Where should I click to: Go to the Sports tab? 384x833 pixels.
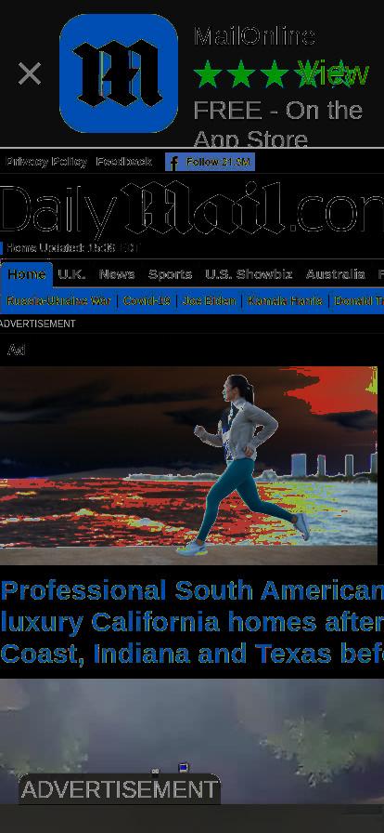pyautogui.click(x=171, y=274)
